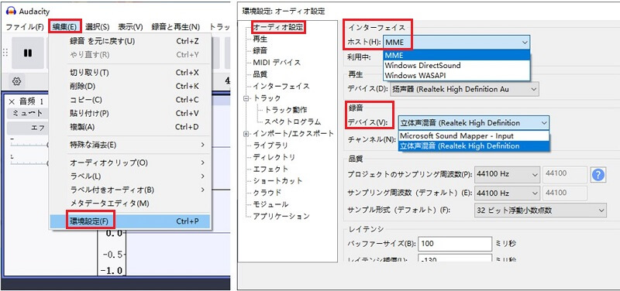Image resolution: width=620 pixels, height=291 pixels.
Task: Choose 切り取り(T) from edit menu
Action: pyautogui.click(x=131, y=73)
